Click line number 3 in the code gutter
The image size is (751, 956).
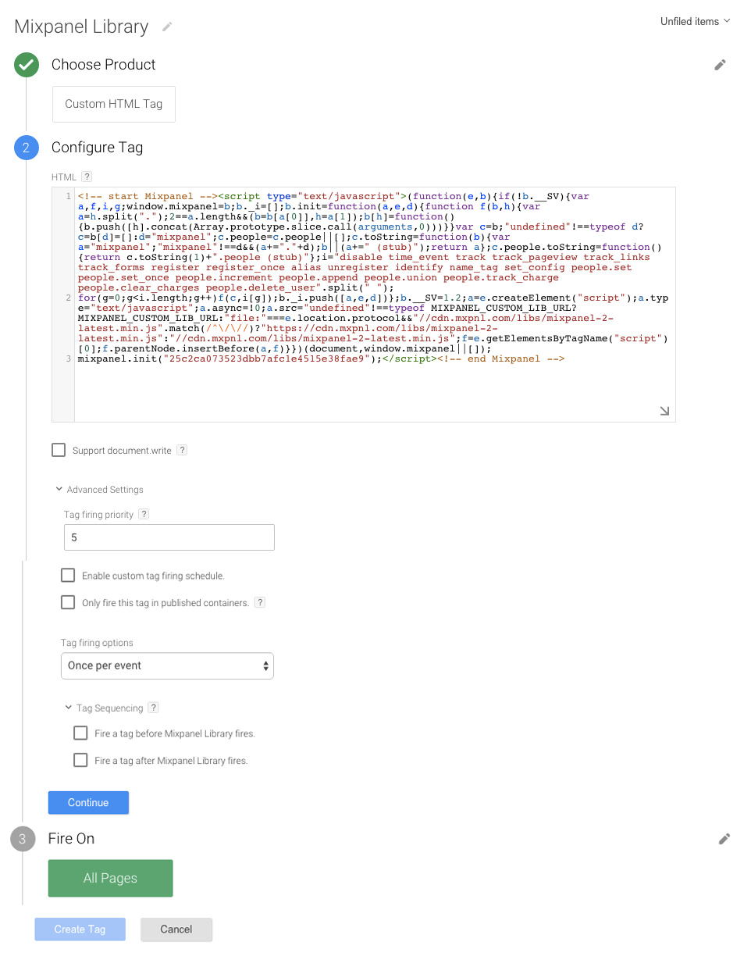pos(69,359)
